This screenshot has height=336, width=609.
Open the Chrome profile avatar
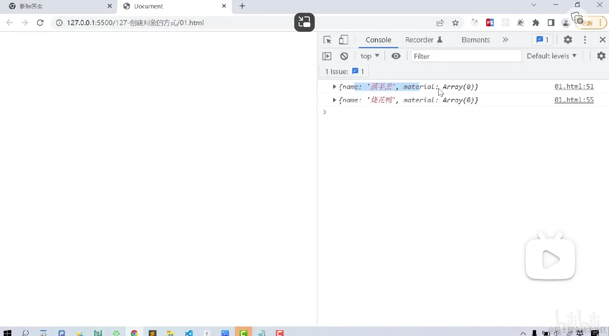566,23
